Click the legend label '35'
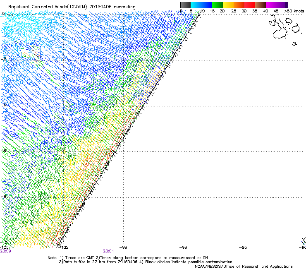The height and width of the screenshot is (269, 306). 255,11
